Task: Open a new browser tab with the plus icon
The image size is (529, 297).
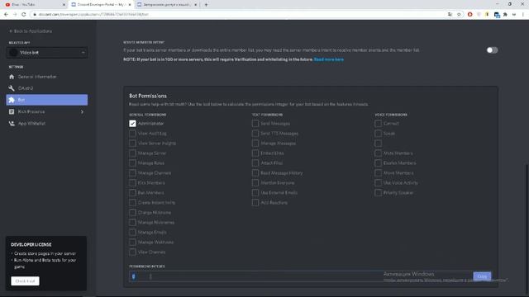Action: (206, 5)
